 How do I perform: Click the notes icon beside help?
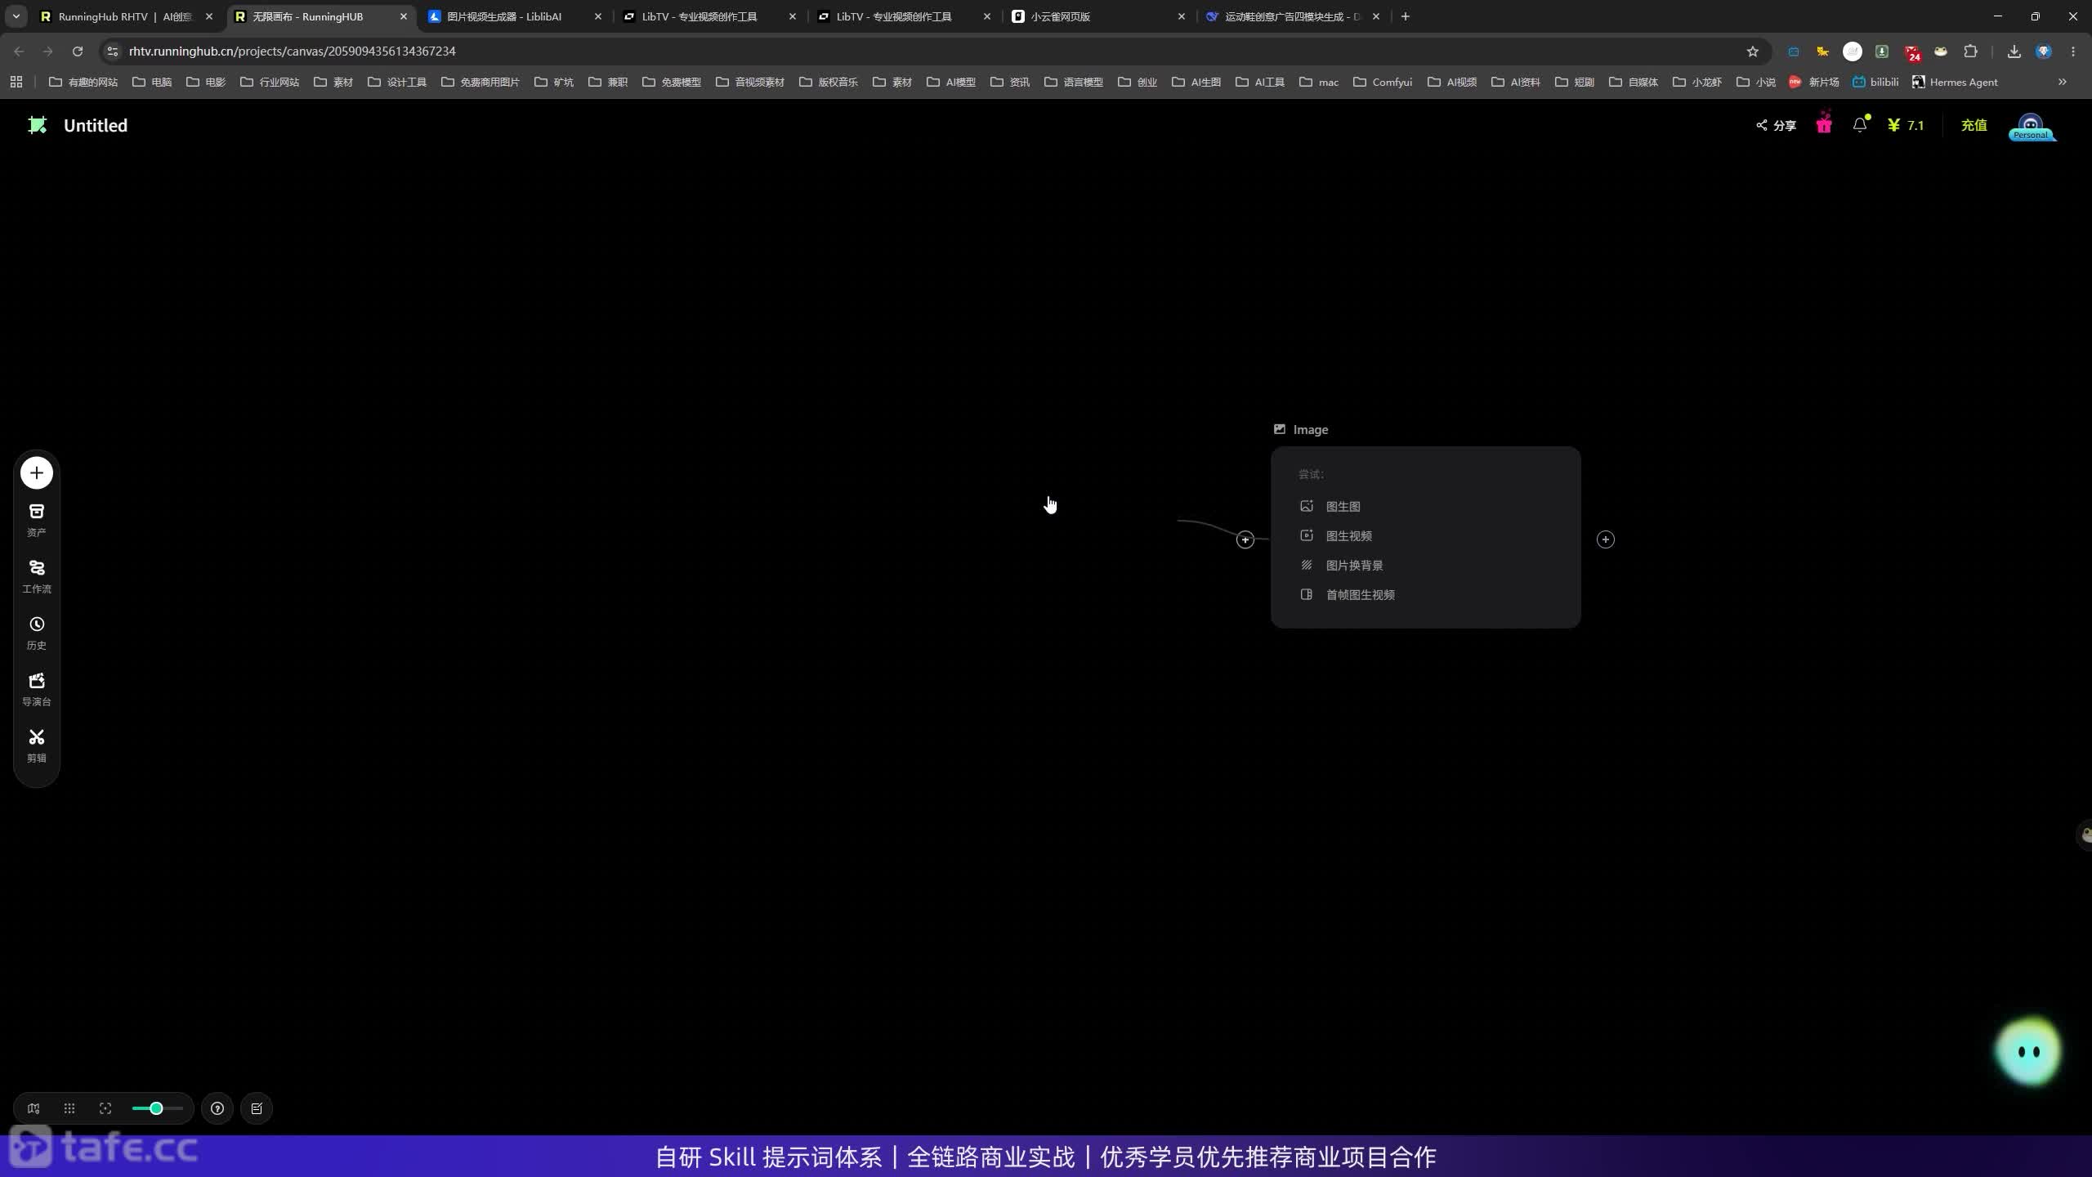[257, 1108]
